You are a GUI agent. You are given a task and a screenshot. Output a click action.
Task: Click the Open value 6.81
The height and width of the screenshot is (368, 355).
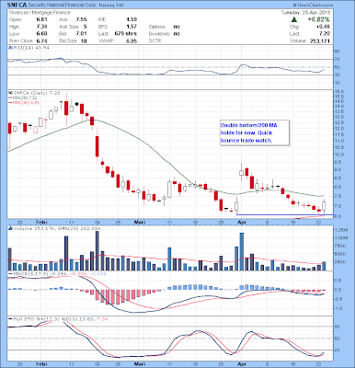pos(41,19)
